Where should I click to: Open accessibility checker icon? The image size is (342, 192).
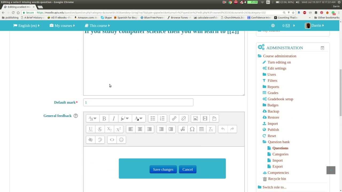[91, 140]
